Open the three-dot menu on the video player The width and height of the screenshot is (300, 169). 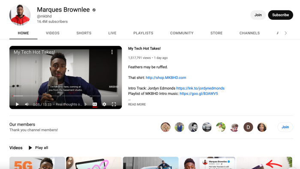click(112, 52)
